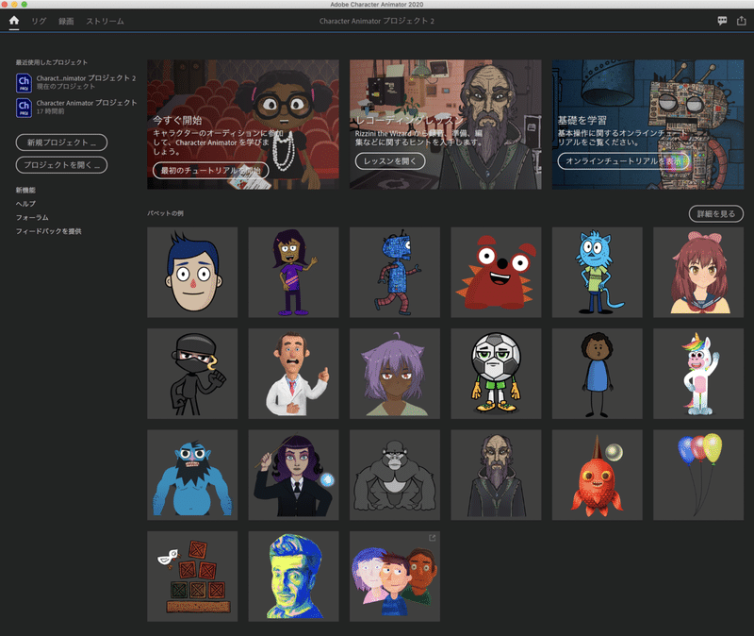Open the wizard レコーディングレッスン banner image
This screenshot has height=636, width=754.
coord(445,125)
